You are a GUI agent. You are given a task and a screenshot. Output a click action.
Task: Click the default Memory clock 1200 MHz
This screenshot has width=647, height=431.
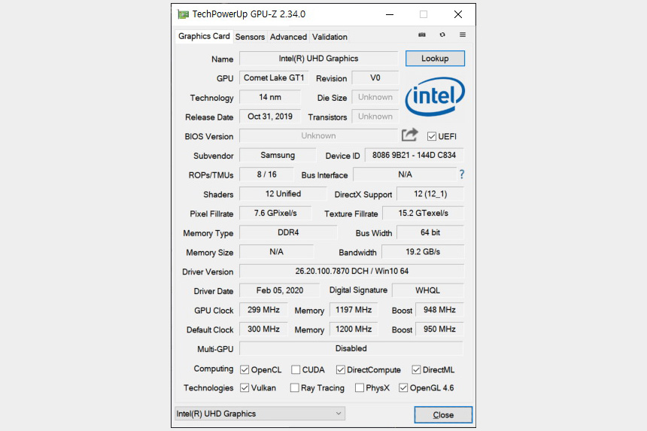click(x=354, y=329)
